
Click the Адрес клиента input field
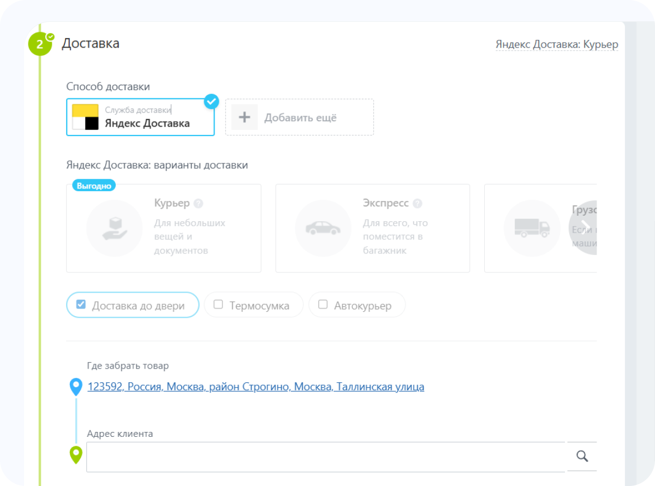point(325,457)
